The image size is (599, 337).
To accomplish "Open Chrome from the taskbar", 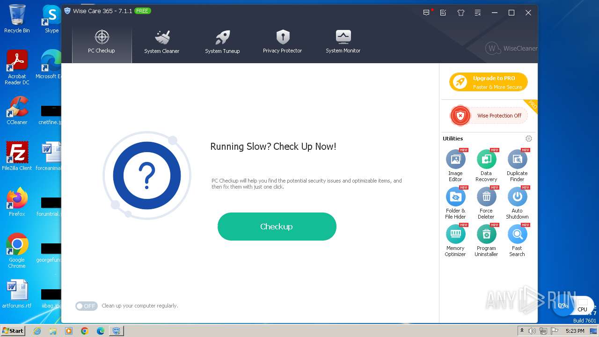I will coord(85,331).
